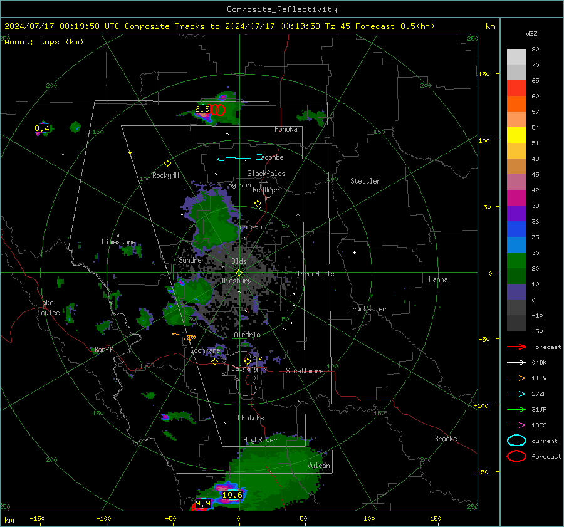Click the Drumheller city label
564x527 pixels.
[367, 309]
